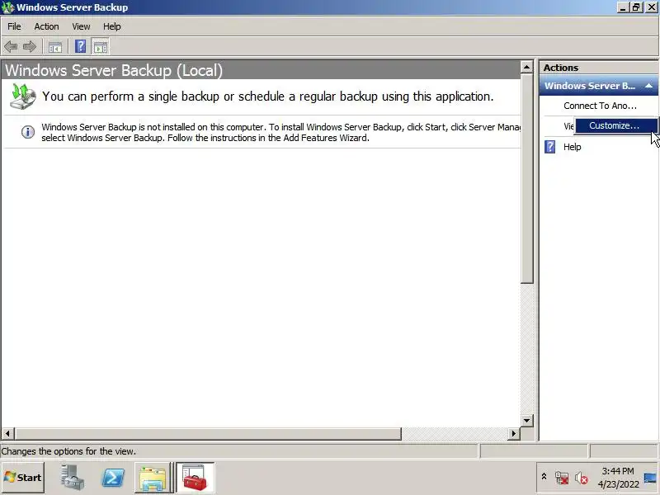Open the View menu in the menu bar
The image size is (660, 495).
click(x=81, y=26)
